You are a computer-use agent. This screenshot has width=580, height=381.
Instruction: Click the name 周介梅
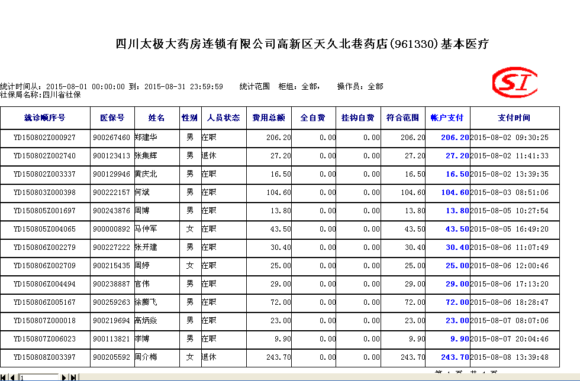(x=146, y=357)
